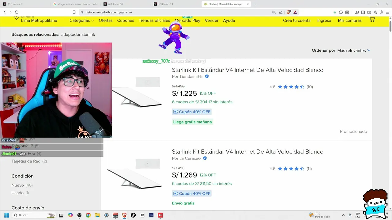Click Cupón 40% OFF on S/ 1.225 item
Screen dimensions: 392x220
point(192,112)
